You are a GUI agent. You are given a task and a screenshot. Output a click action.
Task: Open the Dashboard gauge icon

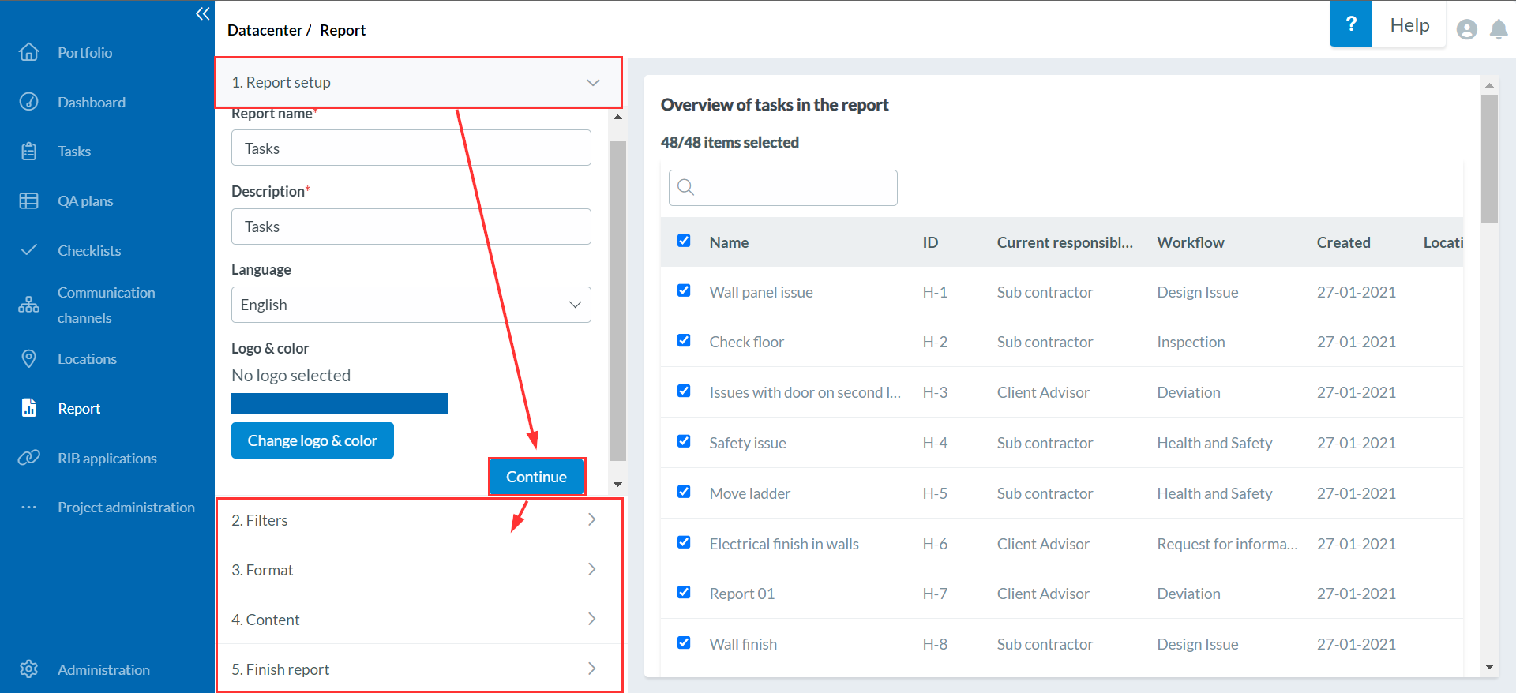coord(29,102)
